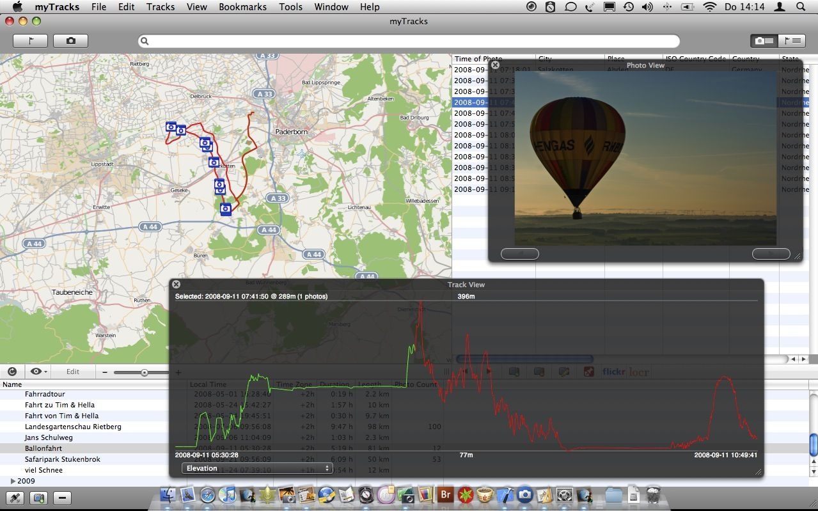This screenshot has width=818, height=511.
Task: Expand the 2009 track group
Action: click(x=13, y=481)
